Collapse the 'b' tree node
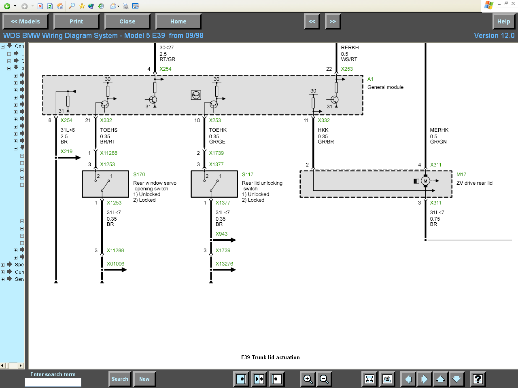 [9, 68]
